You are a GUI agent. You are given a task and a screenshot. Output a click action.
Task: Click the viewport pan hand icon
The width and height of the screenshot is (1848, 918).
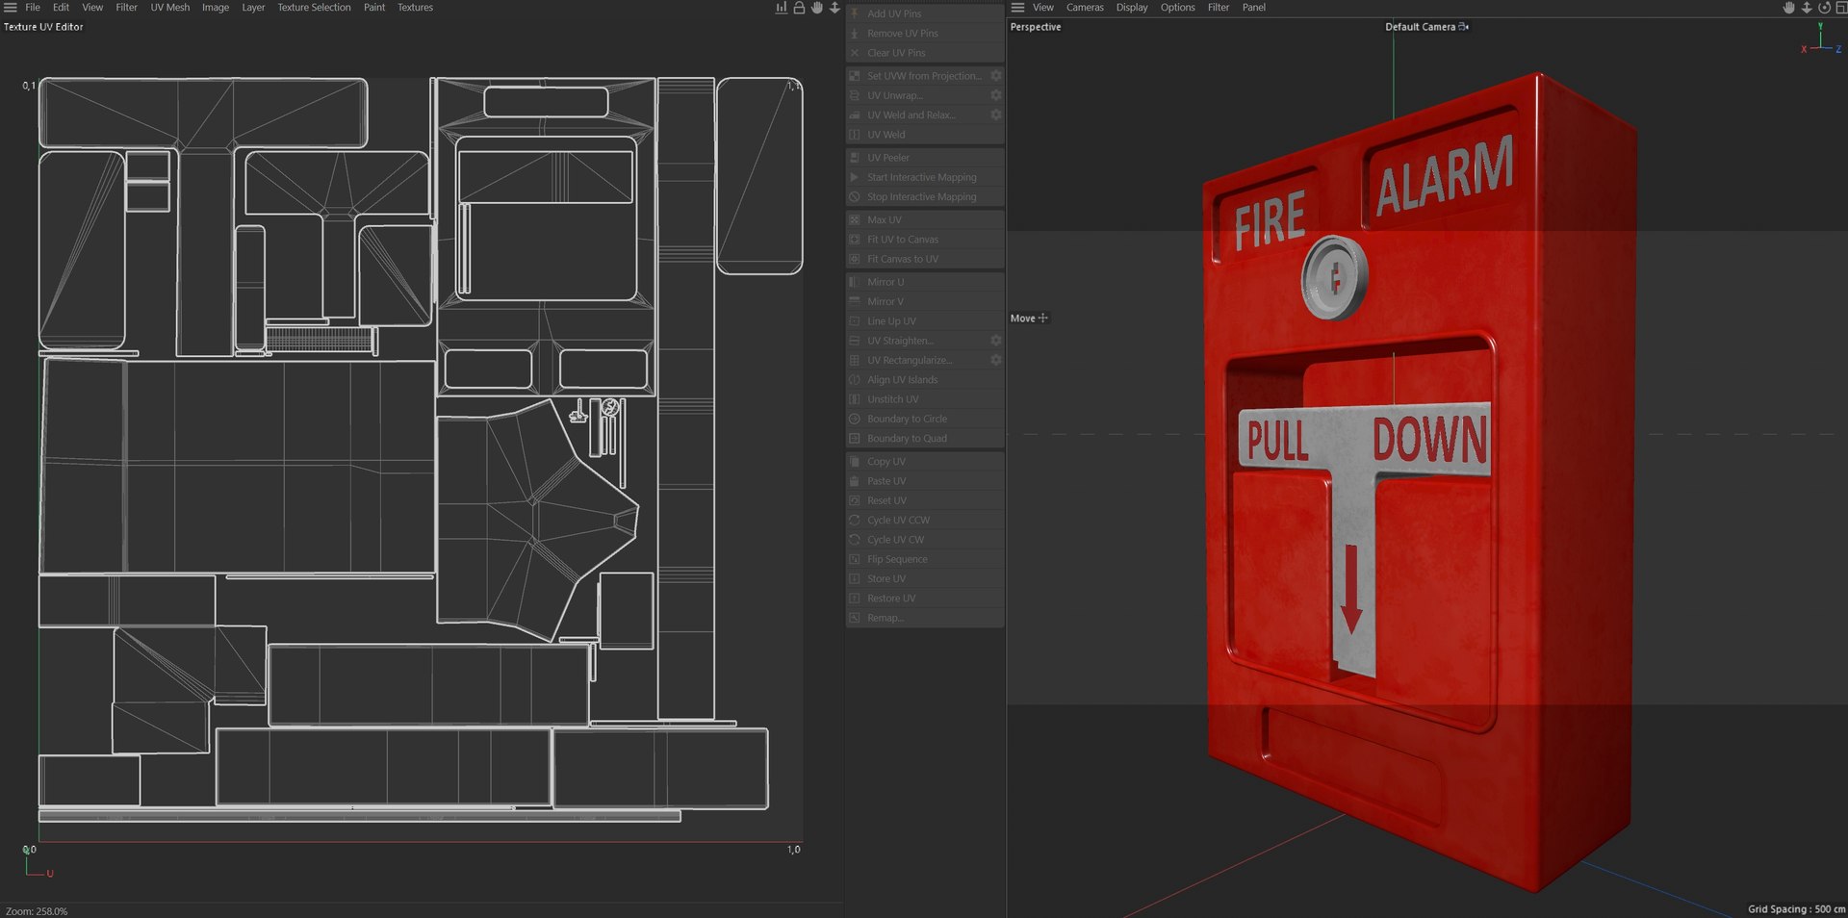(1788, 8)
